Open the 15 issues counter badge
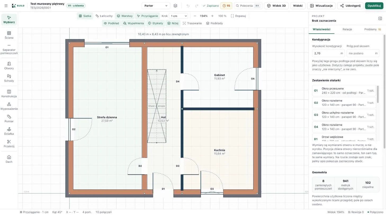386x215 pixels. tap(226, 6)
